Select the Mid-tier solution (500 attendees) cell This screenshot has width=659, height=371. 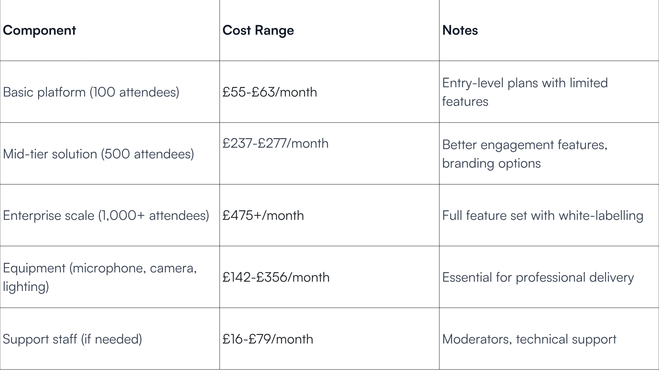(110, 154)
